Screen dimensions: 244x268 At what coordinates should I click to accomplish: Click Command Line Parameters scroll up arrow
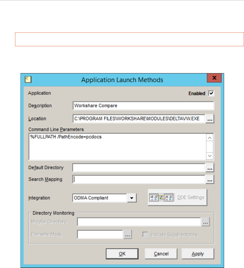pos(210,138)
